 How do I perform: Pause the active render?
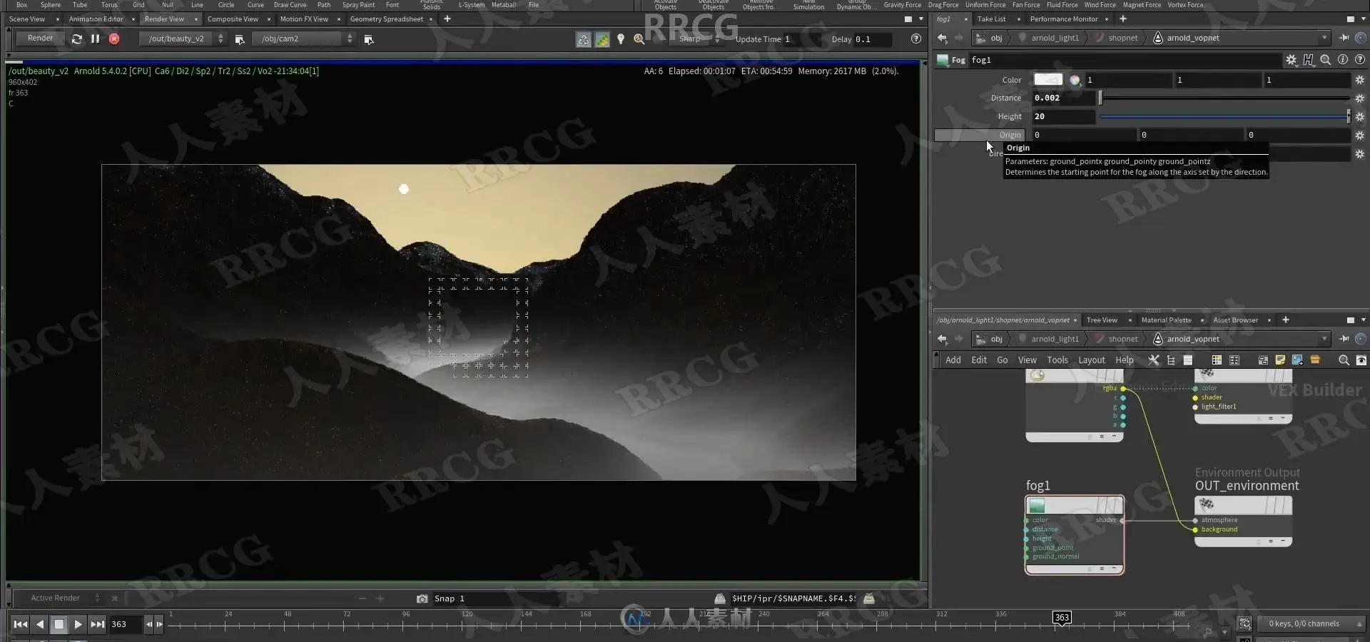(x=95, y=39)
